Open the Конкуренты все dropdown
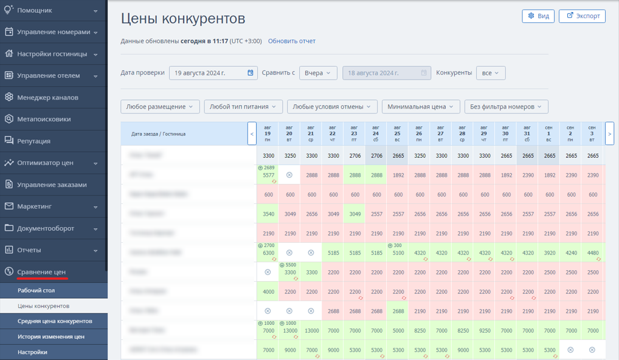The image size is (619, 360). (491, 73)
